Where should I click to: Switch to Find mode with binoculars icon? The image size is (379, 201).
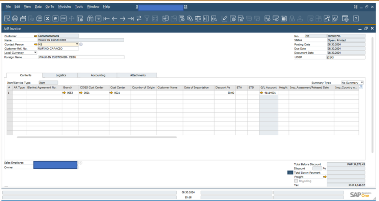[x=91, y=19]
